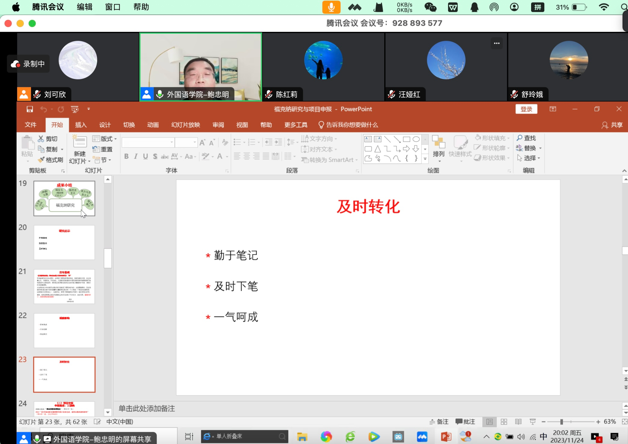Viewport: 628px width, 444px height.
Task: Select slide 20 thumbnail
Action: point(64,242)
